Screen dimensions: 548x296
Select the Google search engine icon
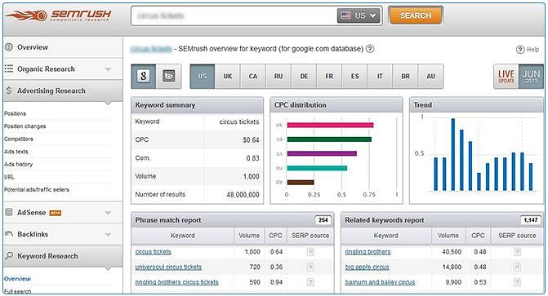coord(143,76)
